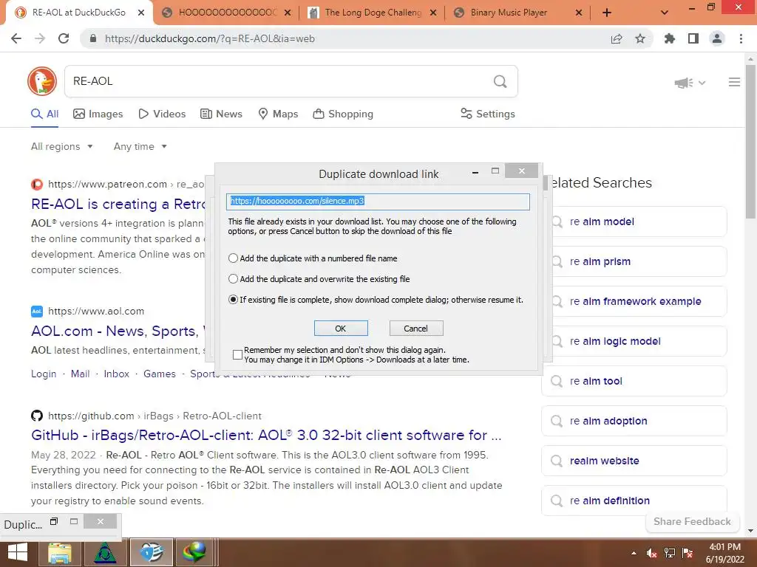Open the DuckDuckGo hamburger menu
757x567 pixels.
734,83
